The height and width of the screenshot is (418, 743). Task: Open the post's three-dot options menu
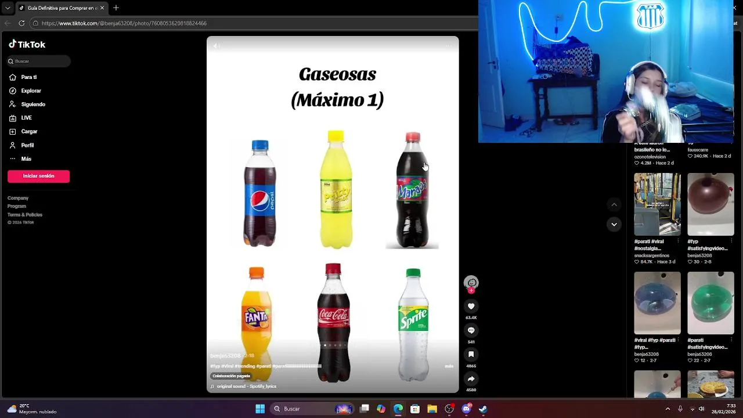[x=449, y=45]
